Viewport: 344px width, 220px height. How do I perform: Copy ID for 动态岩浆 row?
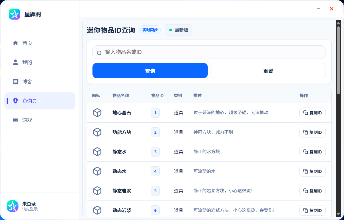coord(312,210)
